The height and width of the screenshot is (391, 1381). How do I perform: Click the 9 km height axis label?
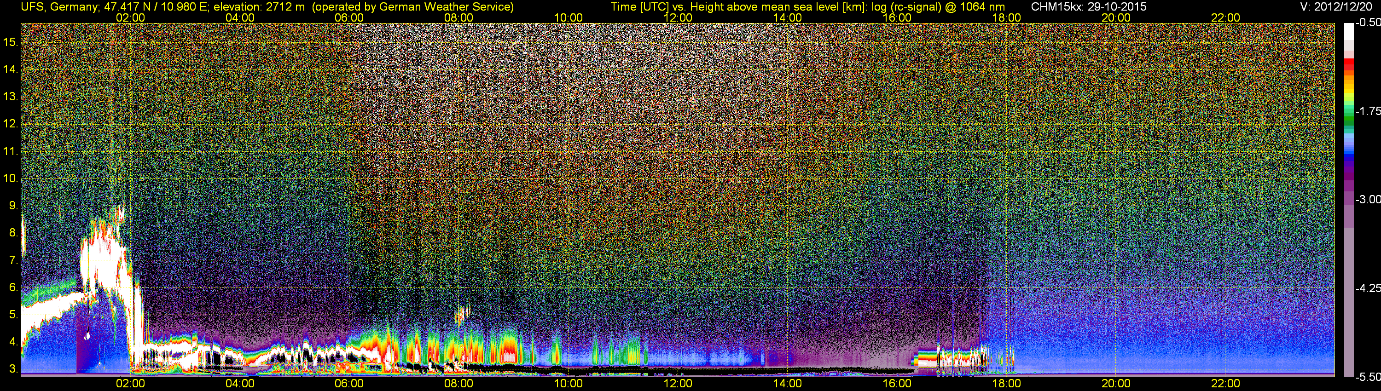13,206
